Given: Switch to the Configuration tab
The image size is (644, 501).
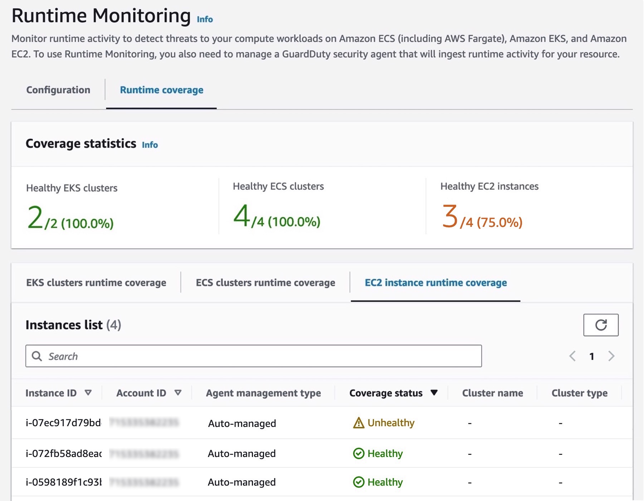Looking at the screenshot, I should click(x=58, y=90).
